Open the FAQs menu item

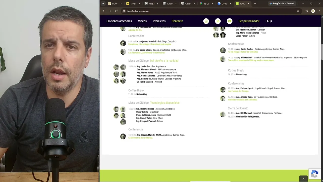[x=269, y=21]
